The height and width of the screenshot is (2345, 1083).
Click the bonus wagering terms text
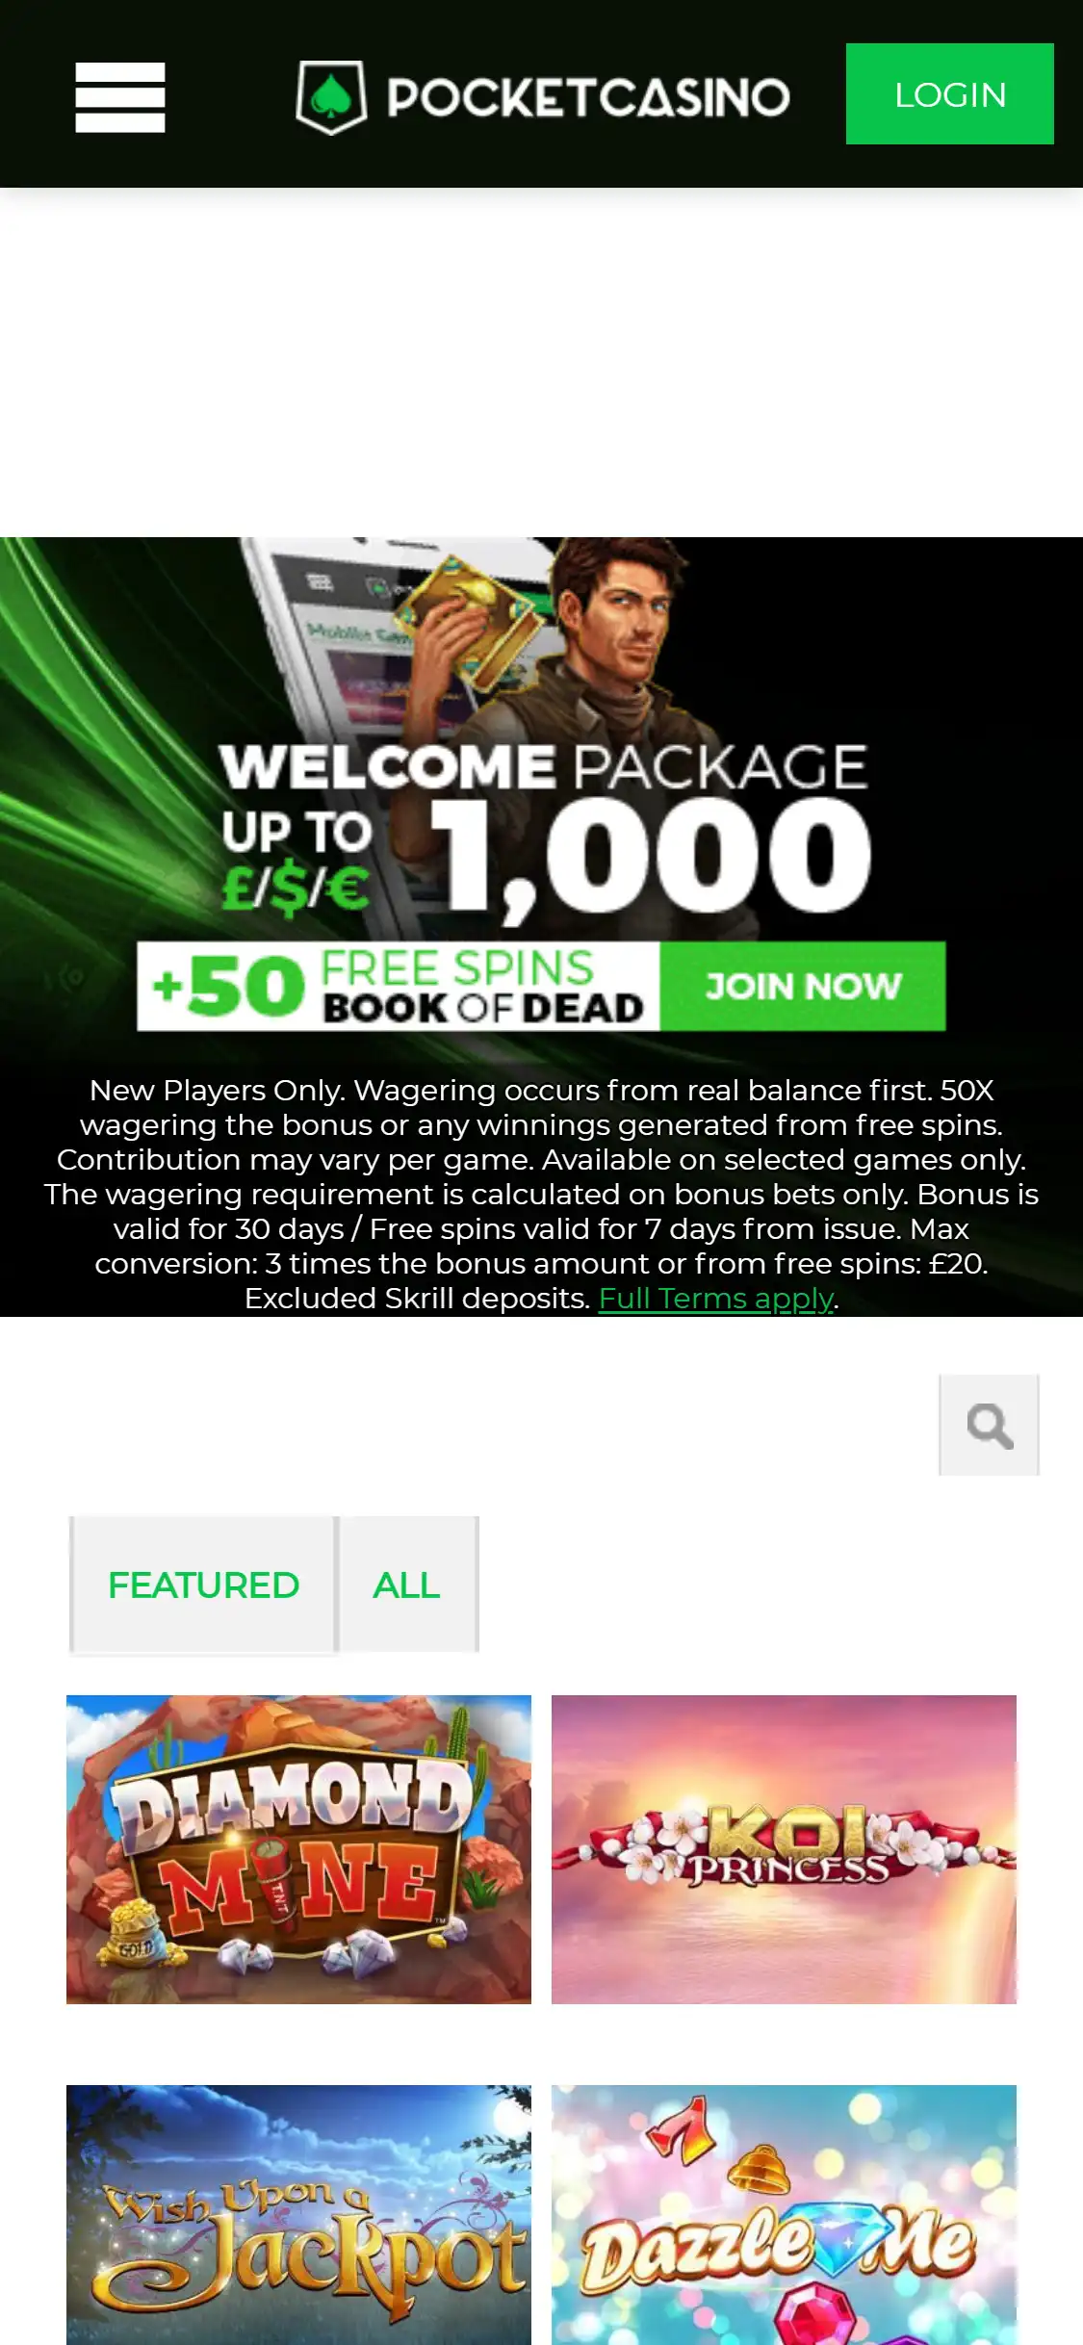[541, 1194]
